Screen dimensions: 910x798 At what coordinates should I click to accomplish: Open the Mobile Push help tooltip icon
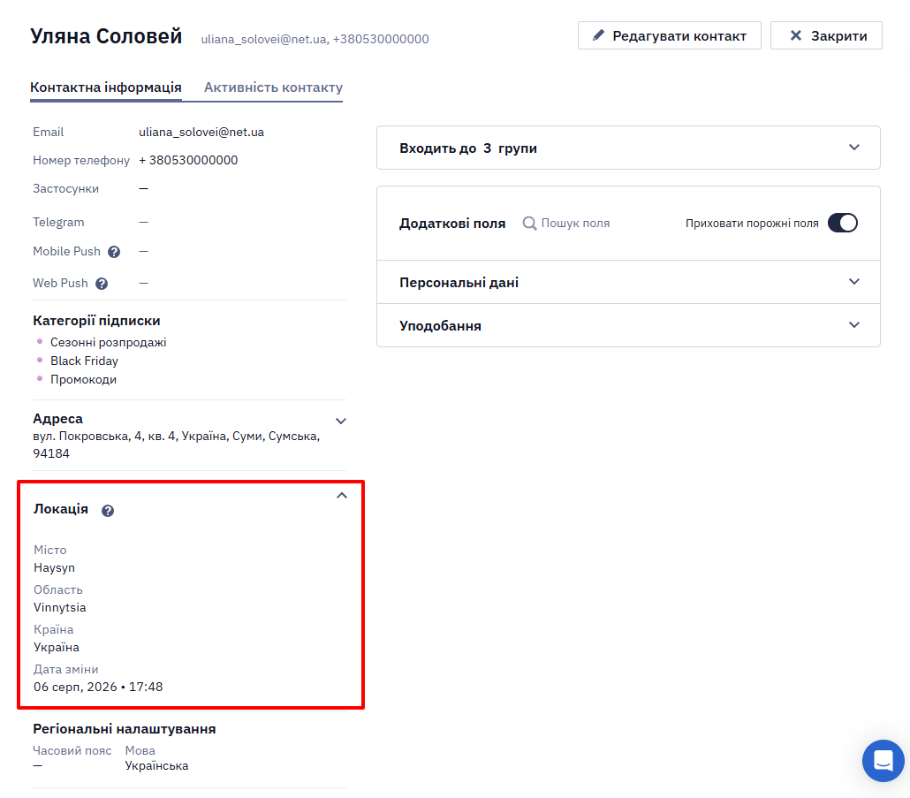[x=114, y=252]
